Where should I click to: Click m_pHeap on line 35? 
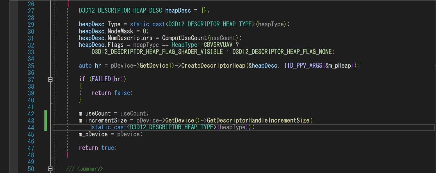click(340, 66)
